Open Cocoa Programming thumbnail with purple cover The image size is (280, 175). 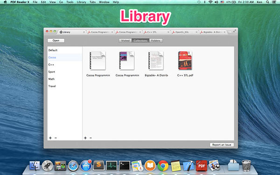(x=127, y=61)
